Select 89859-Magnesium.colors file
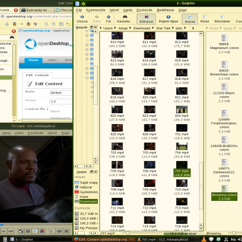This screenshot has height=242, width=242. coord(224,44)
